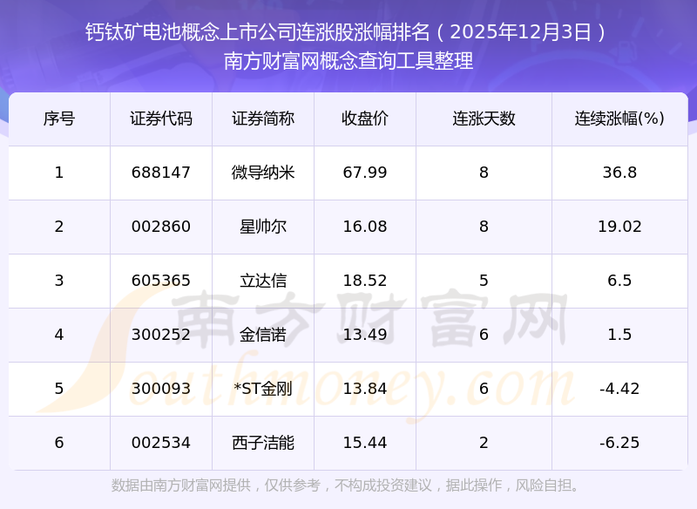Image resolution: width=697 pixels, height=509 pixels.
Task: Click the stock name 西子洁能
Action: (x=263, y=443)
